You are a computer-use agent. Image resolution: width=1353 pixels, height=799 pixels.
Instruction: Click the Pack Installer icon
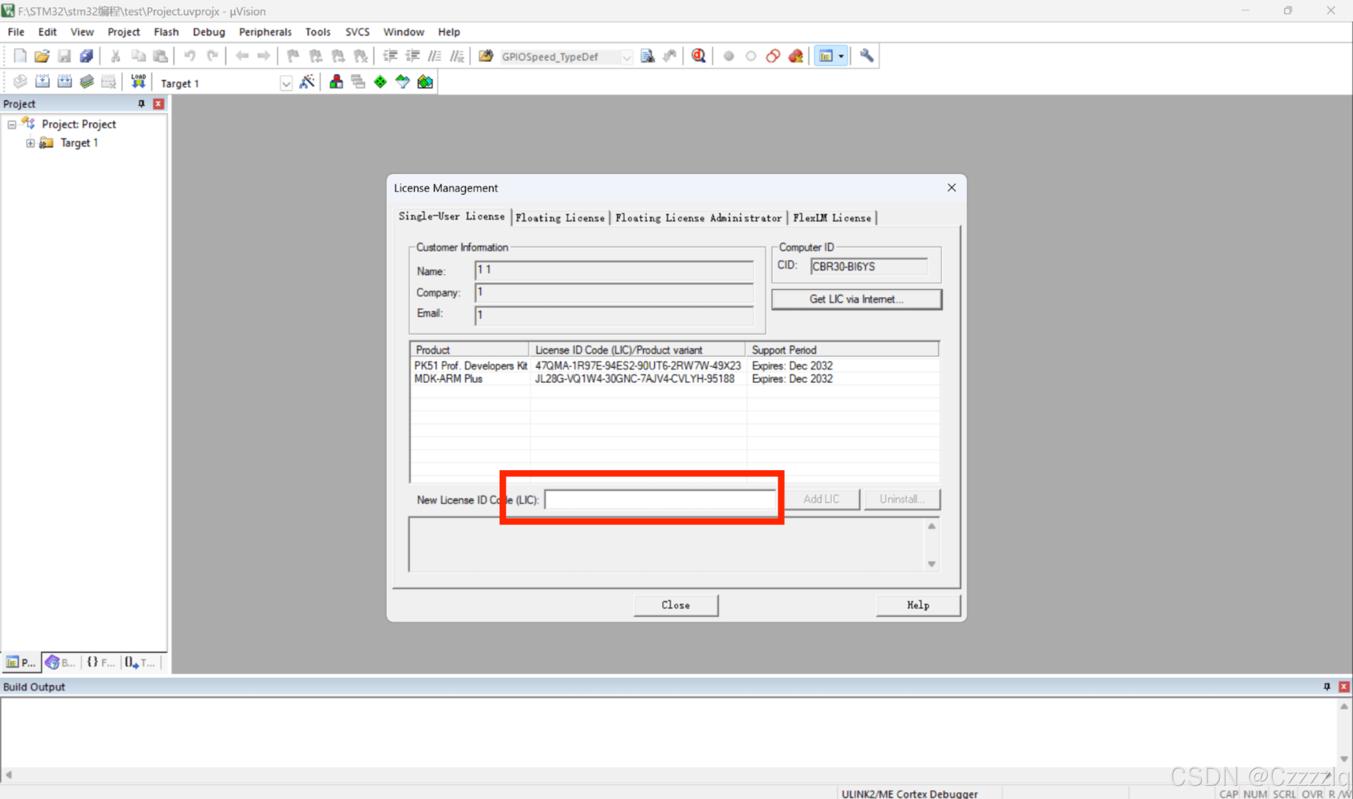tap(425, 82)
